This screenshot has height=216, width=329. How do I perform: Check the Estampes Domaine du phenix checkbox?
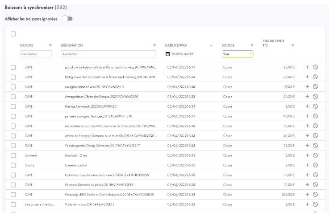[x=13, y=185]
